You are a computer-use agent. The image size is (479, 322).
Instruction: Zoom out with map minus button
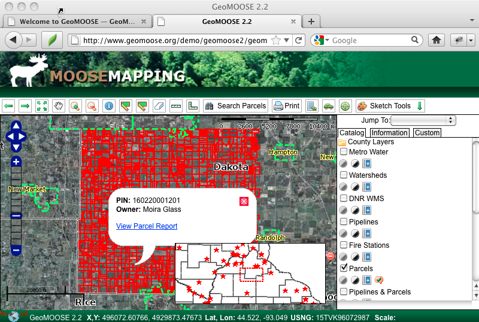[x=16, y=250]
